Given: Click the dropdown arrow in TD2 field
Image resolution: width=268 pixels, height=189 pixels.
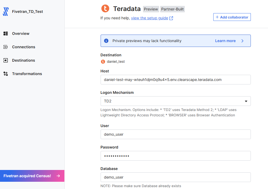Looking at the screenshot, I should pos(246,101).
